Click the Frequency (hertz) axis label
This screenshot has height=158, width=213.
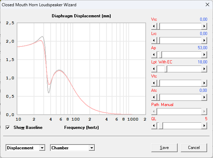click(82, 128)
